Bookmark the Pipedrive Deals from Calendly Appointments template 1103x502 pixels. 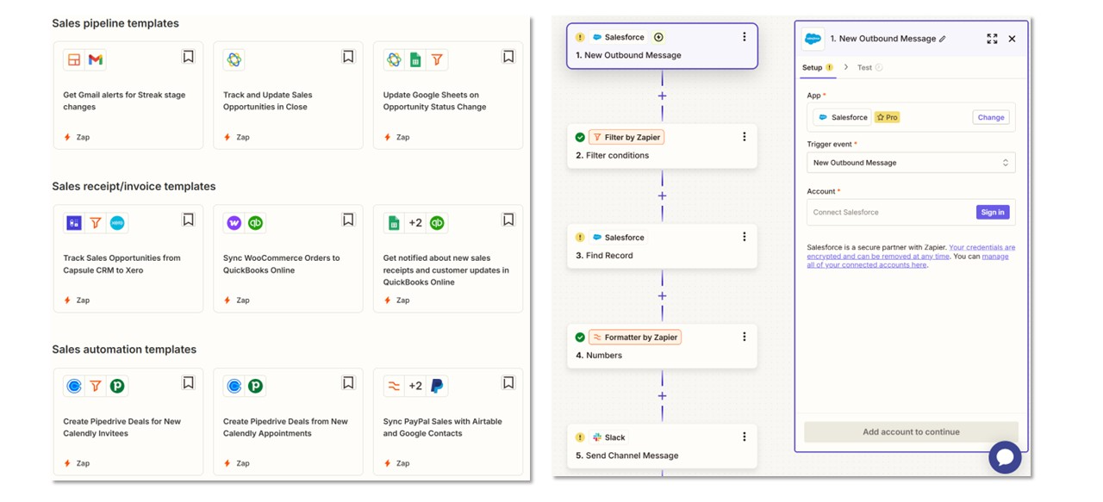coord(348,383)
